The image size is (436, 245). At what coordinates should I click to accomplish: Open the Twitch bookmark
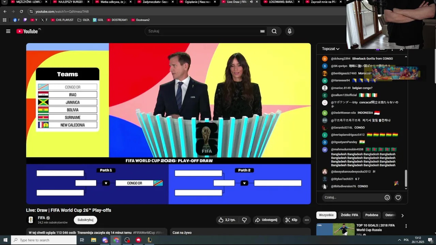click(x=25, y=20)
